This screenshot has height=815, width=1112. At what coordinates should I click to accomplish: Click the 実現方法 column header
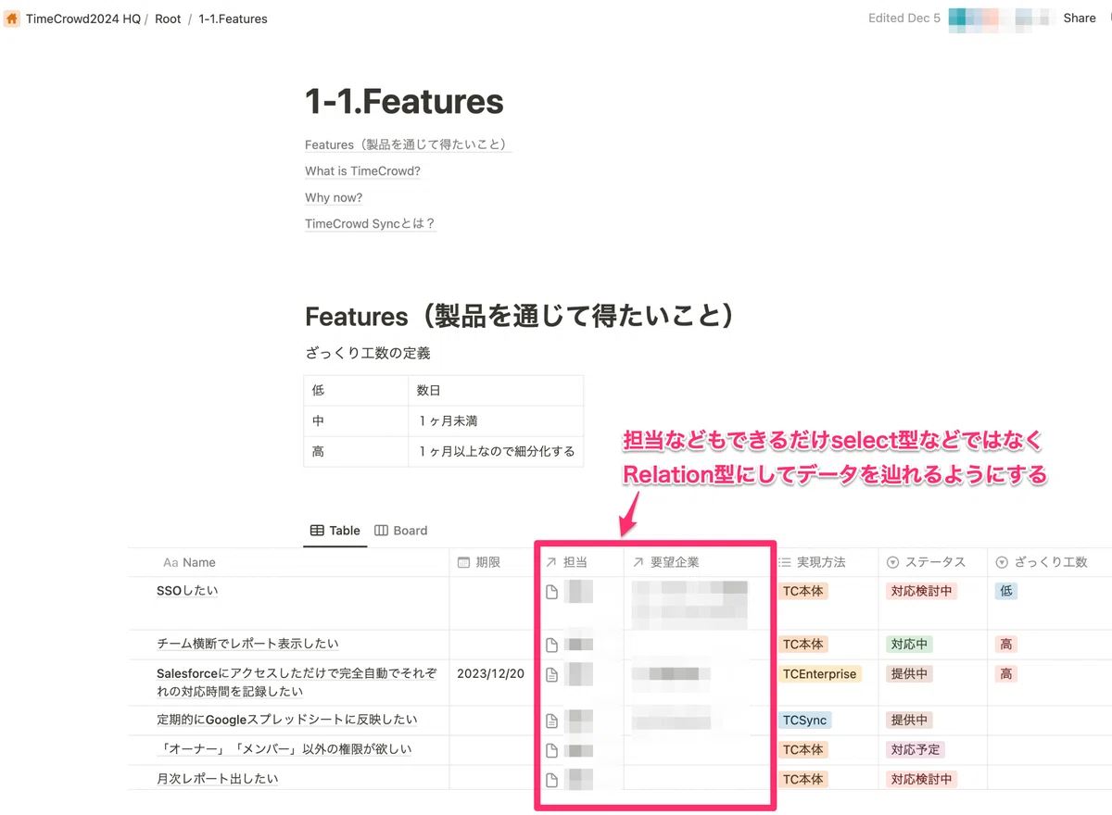point(811,562)
